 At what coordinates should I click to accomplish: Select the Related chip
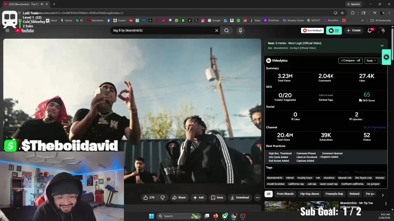point(354,194)
